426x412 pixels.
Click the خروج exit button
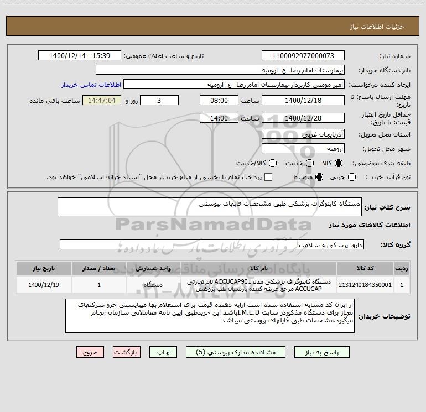pos(90,352)
